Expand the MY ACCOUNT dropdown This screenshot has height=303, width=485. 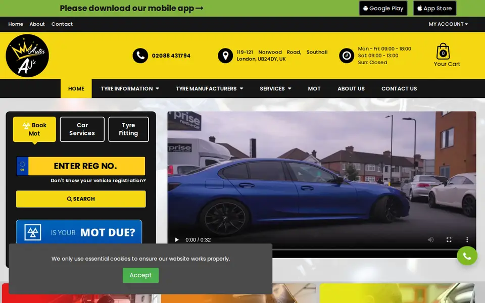tap(448, 24)
